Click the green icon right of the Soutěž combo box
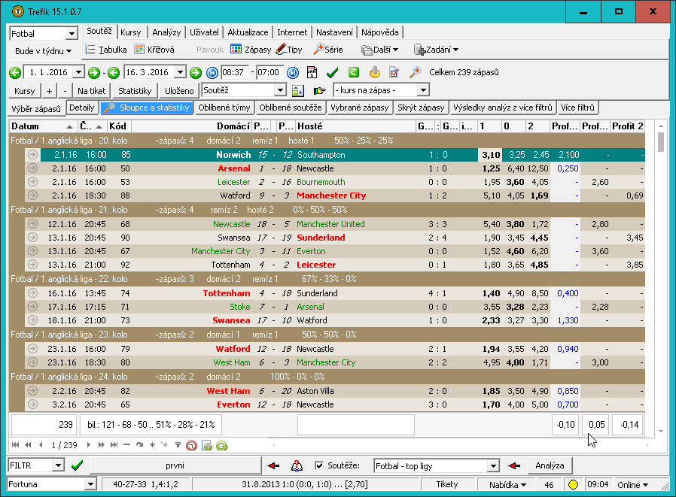The width and height of the screenshot is (676, 497). 297,90
